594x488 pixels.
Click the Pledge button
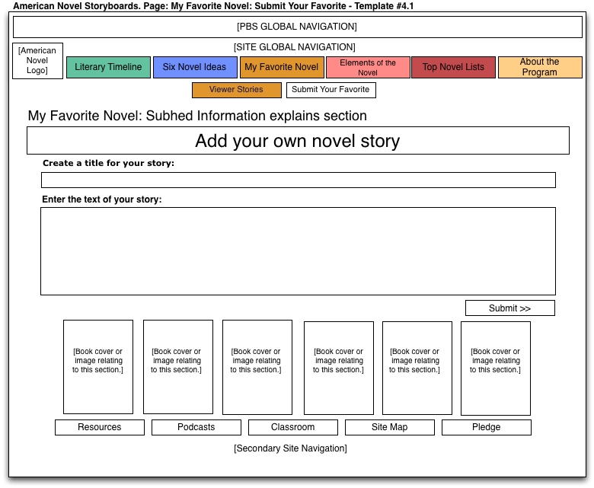(x=486, y=427)
